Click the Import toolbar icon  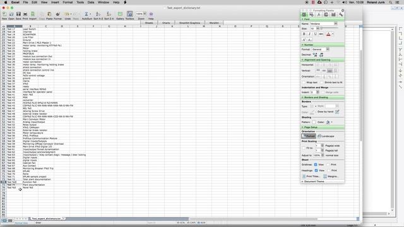(33, 15)
